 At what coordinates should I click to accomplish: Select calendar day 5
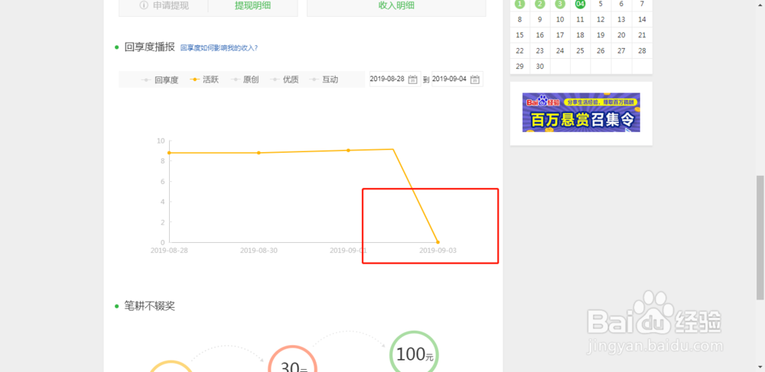(601, 4)
